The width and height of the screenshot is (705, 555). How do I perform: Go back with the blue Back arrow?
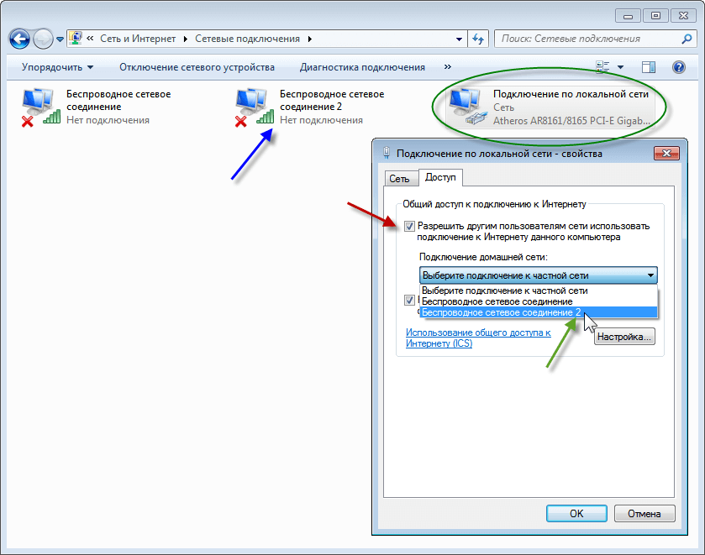pos(19,39)
